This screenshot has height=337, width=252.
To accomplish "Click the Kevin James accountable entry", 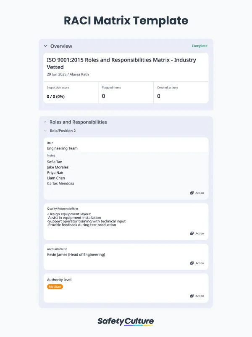I will pos(76,254).
